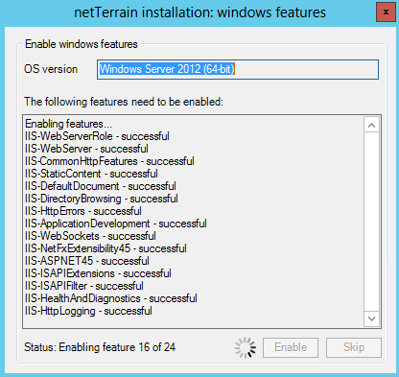Click the Skip button
This screenshot has height=377, width=399.
pyautogui.click(x=354, y=347)
